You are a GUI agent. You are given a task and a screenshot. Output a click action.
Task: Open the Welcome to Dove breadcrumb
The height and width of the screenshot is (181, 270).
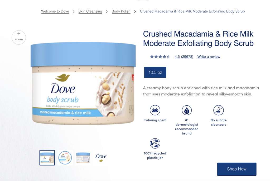click(55, 11)
